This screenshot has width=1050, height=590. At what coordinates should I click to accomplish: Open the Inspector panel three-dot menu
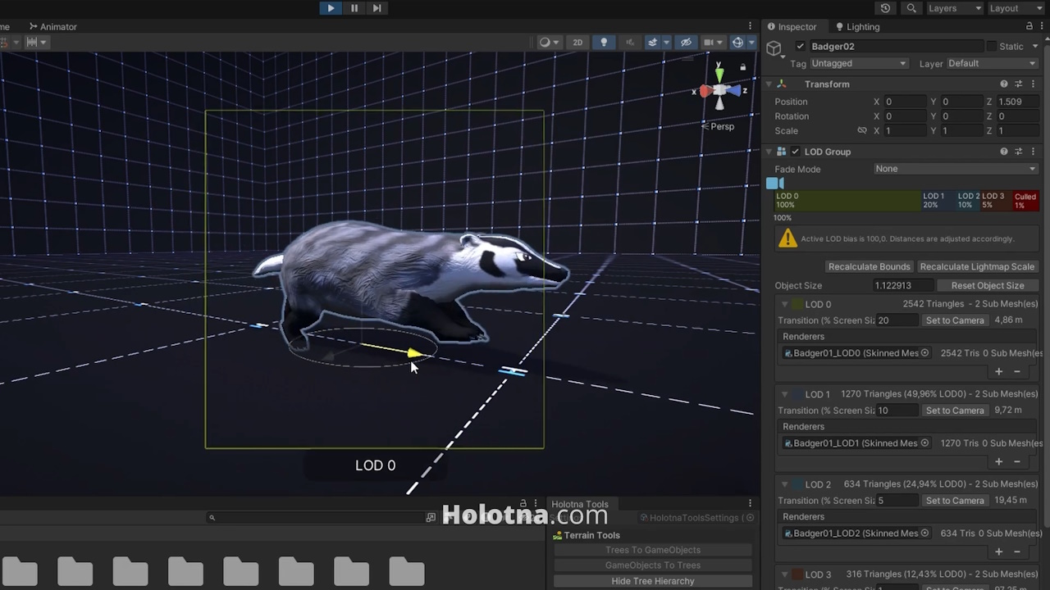pyautogui.click(x=1042, y=27)
